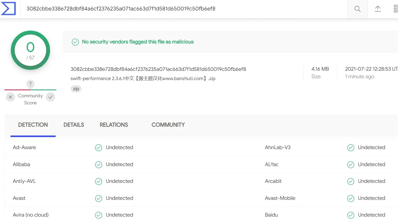Click Ad-Aware undetected check icon

(99, 148)
